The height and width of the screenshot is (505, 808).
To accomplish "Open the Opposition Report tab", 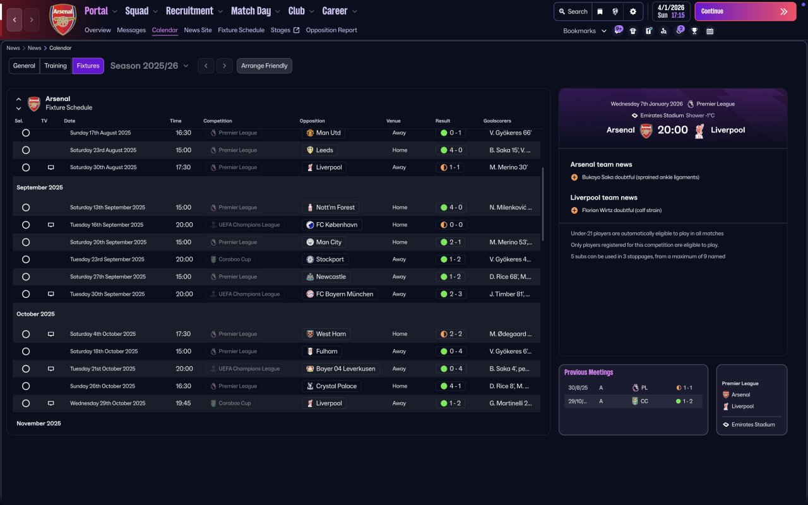I will pos(331,30).
